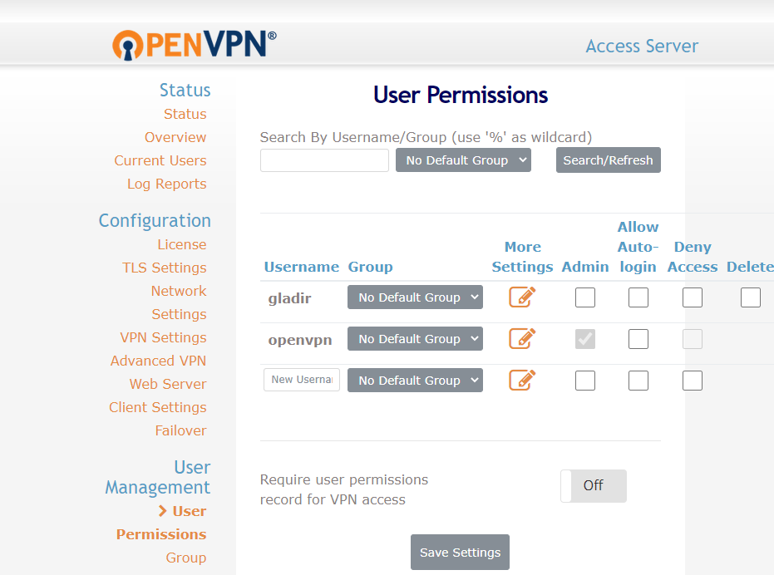Click the OpenVPN logo
Image resolution: width=774 pixels, height=575 pixels.
point(195,45)
